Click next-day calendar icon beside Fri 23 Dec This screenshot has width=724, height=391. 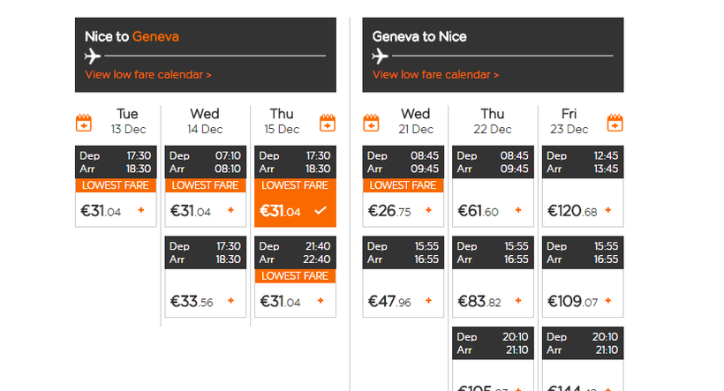point(615,123)
